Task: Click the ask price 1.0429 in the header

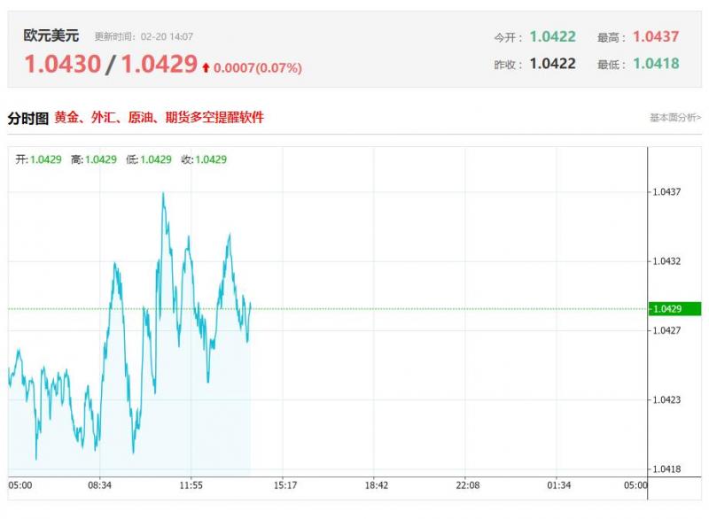Action: point(160,64)
